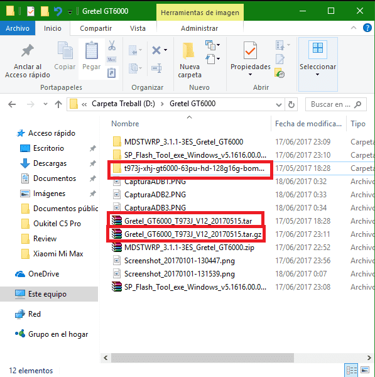Click the Cut scissors icon
The height and width of the screenshot is (377, 375).
click(x=112, y=45)
